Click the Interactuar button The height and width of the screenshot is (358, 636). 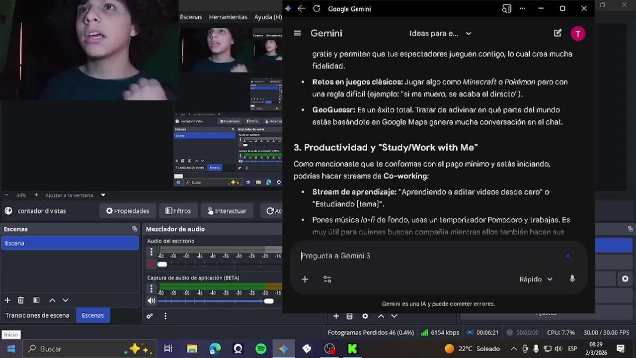(x=227, y=211)
